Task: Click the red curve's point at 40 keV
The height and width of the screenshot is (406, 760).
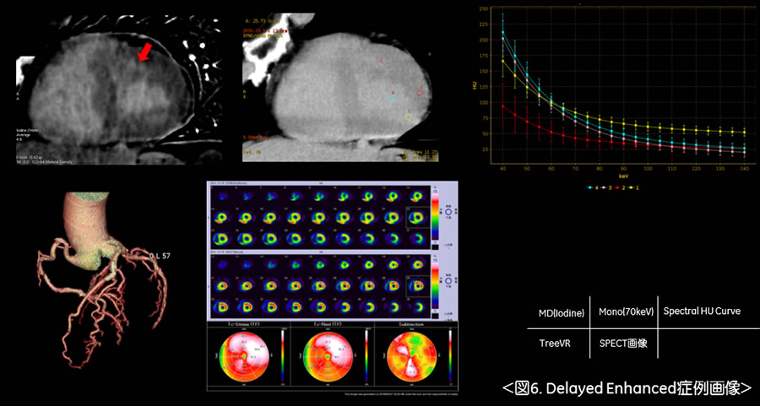Action: point(504,106)
